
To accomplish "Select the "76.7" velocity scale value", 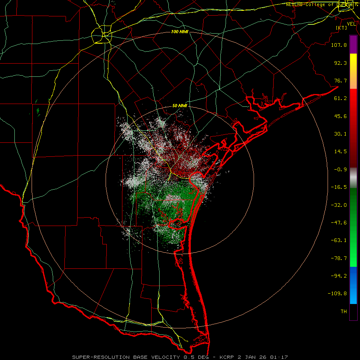I will click(340, 80).
